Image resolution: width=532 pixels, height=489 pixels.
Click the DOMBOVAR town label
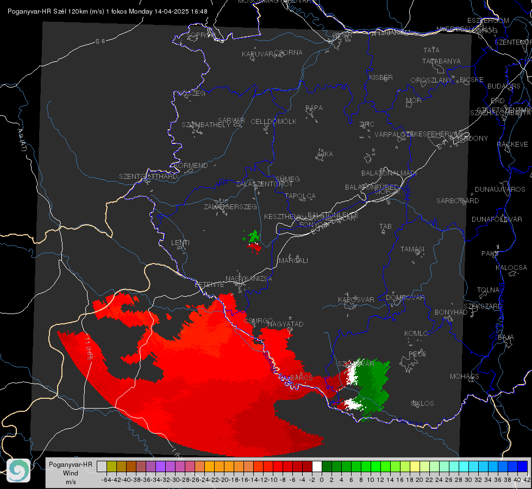pyautogui.click(x=405, y=298)
